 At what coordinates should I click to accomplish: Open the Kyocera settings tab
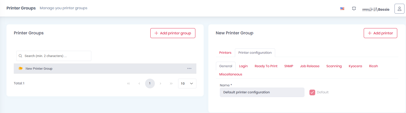point(355,66)
